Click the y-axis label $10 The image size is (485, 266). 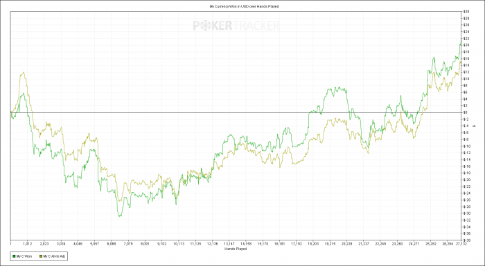tap(466, 79)
